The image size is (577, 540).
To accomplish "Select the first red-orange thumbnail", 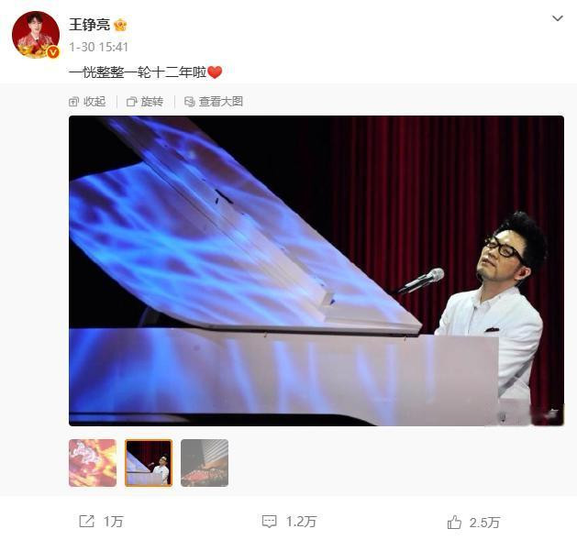I will click(93, 463).
